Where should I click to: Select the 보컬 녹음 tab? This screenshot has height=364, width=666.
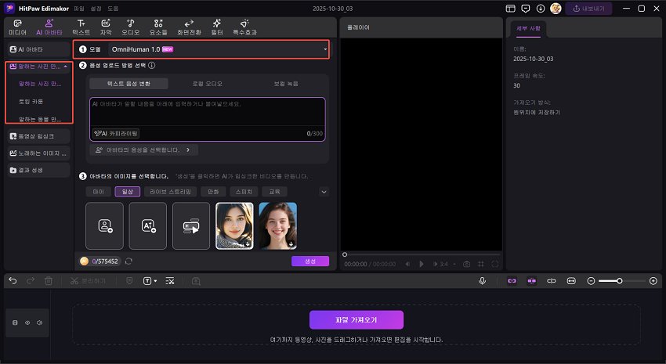tap(286, 84)
